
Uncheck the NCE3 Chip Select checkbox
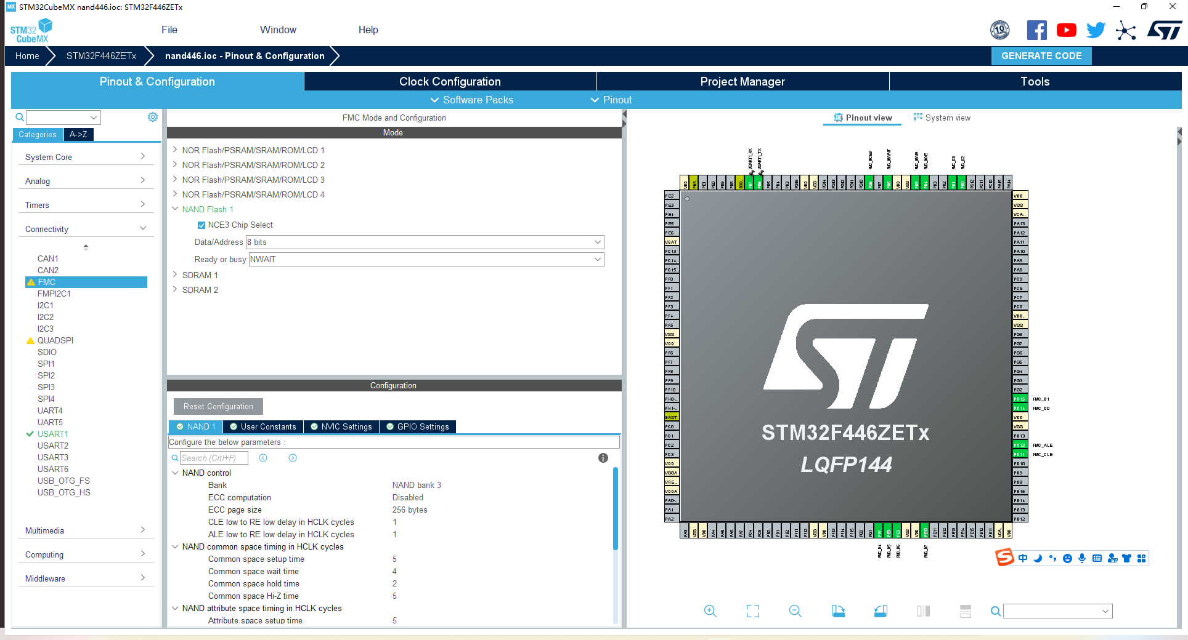201,225
